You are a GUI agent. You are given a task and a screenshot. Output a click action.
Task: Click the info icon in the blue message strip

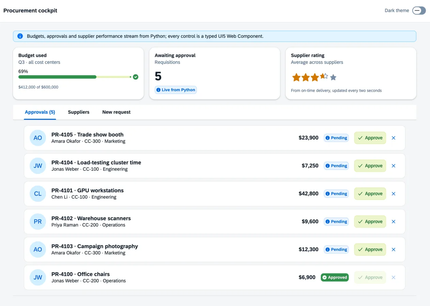pos(20,36)
